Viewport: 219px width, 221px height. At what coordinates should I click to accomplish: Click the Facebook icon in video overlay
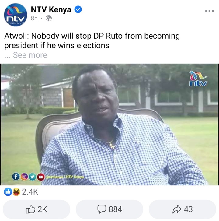[x=16, y=177]
